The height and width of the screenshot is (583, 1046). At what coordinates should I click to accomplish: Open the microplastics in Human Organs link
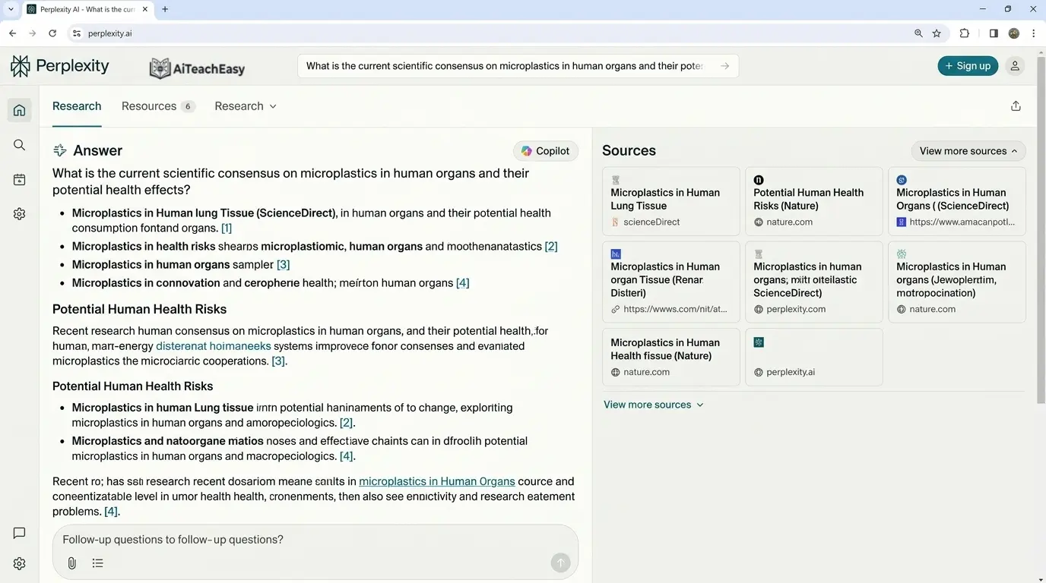437,481
